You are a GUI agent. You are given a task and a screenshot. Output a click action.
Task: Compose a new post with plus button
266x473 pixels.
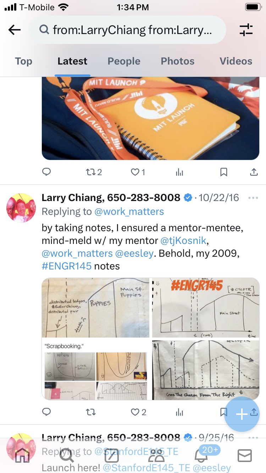(x=242, y=414)
